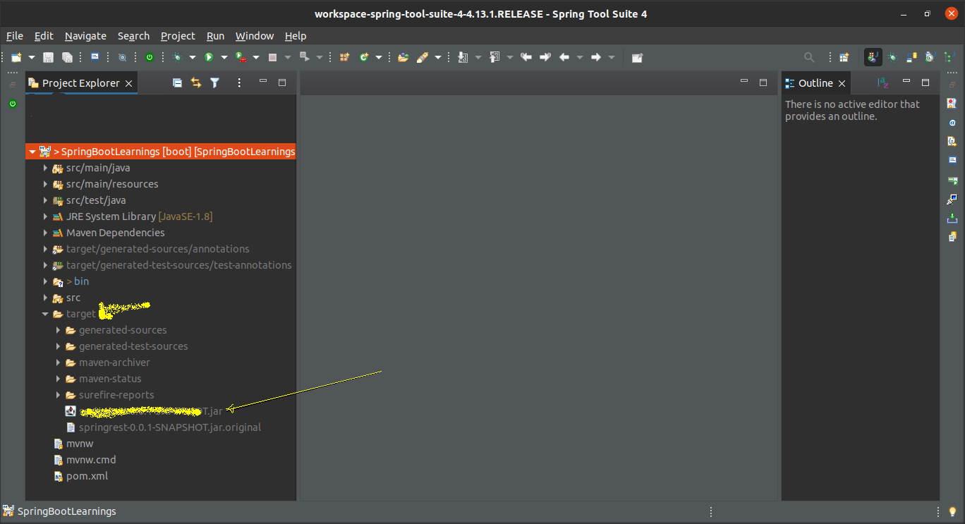The image size is (965, 524).
Task: Open the Run menu
Action: pyautogui.click(x=215, y=36)
